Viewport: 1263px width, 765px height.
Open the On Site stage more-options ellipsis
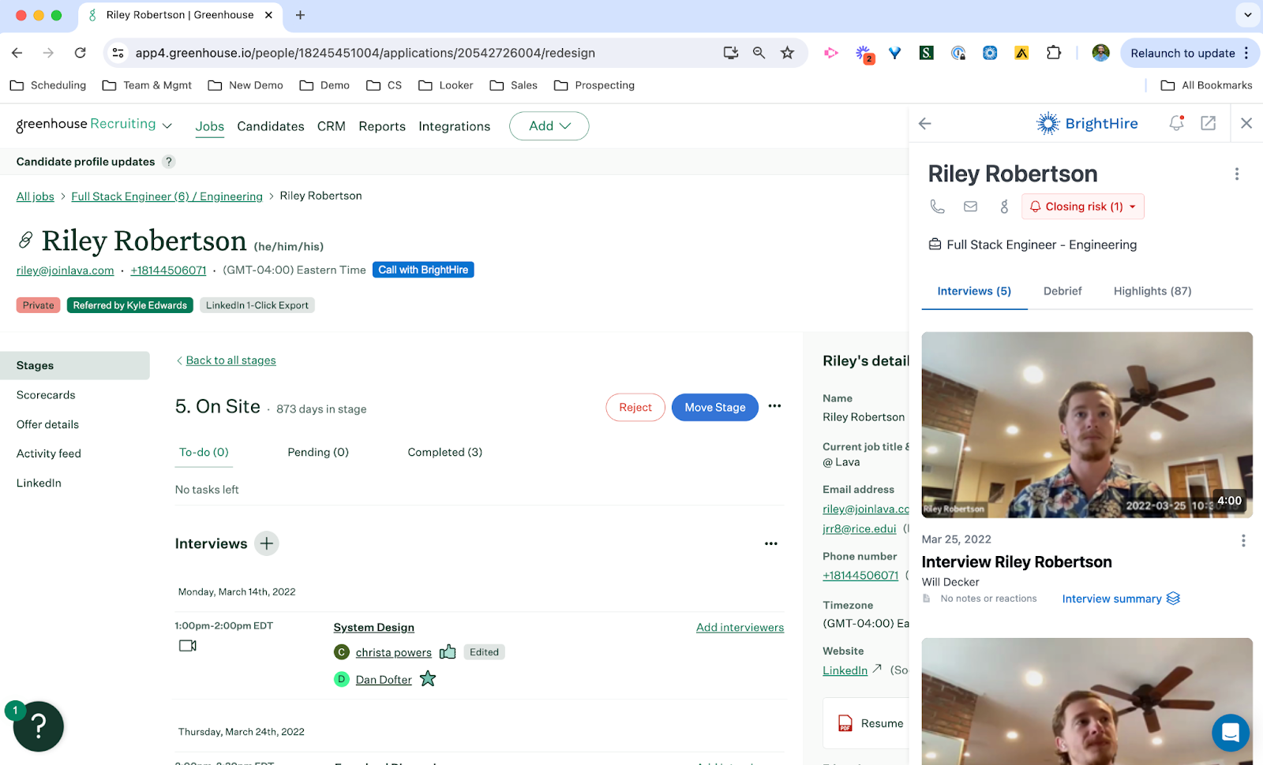pyautogui.click(x=774, y=406)
